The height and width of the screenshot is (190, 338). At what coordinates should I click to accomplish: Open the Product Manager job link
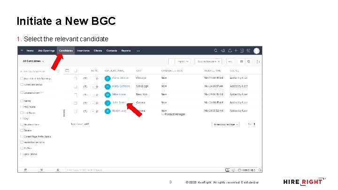click(175, 114)
